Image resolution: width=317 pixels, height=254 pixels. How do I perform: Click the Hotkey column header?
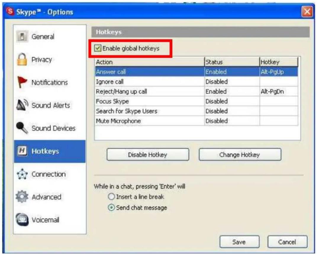pos(279,62)
